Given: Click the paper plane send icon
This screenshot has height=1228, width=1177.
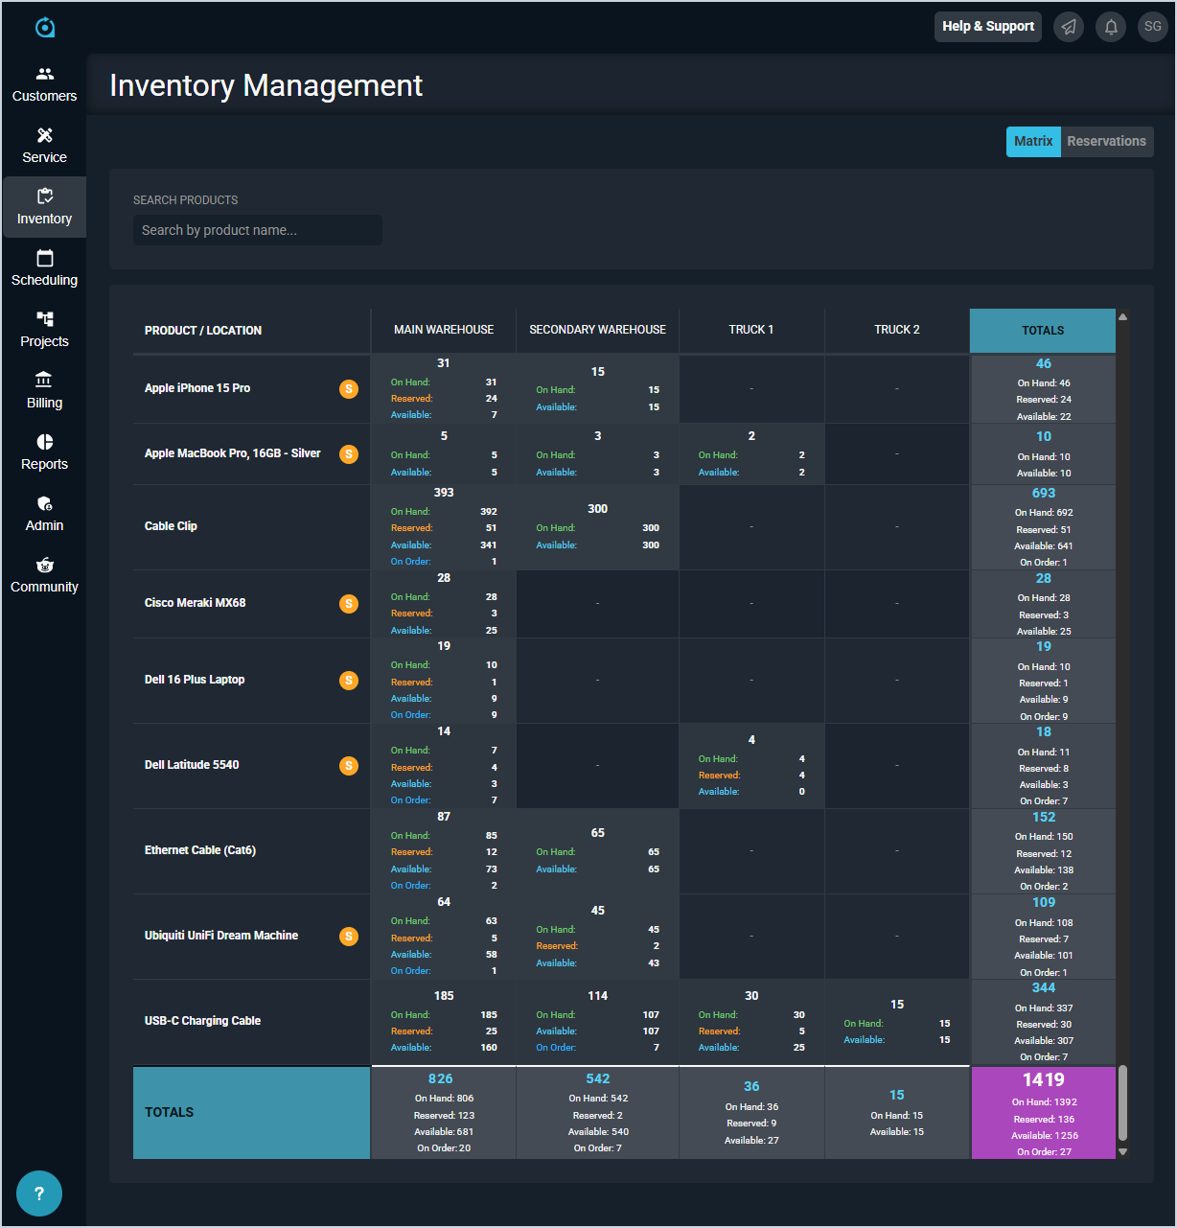Looking at the screenshot, I should (x=1069, y=27).
